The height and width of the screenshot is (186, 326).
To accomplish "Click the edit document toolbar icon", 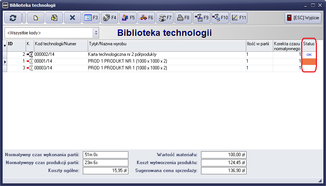I will pos(54,18).
